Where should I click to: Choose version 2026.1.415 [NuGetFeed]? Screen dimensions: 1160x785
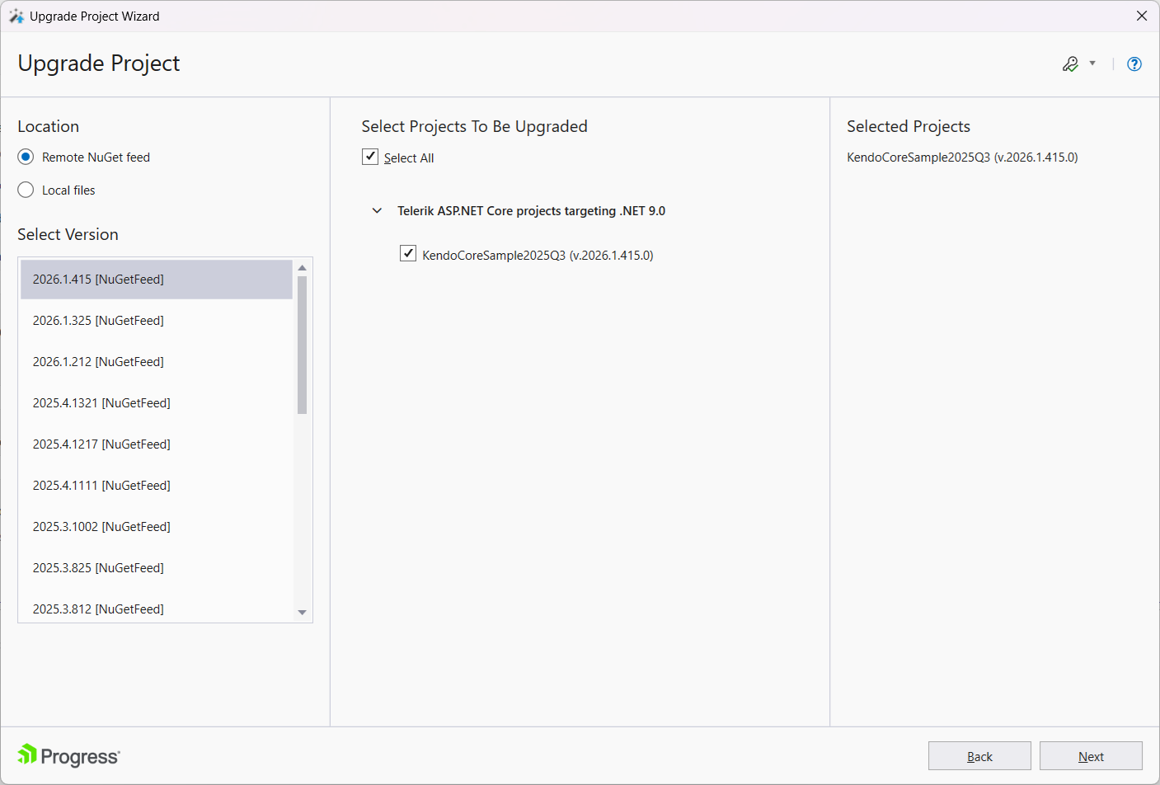(157, 280)
